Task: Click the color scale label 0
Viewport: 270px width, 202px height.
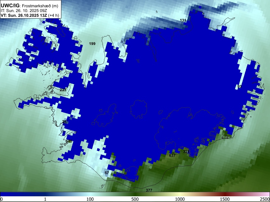Action: [x=2, y=199]
